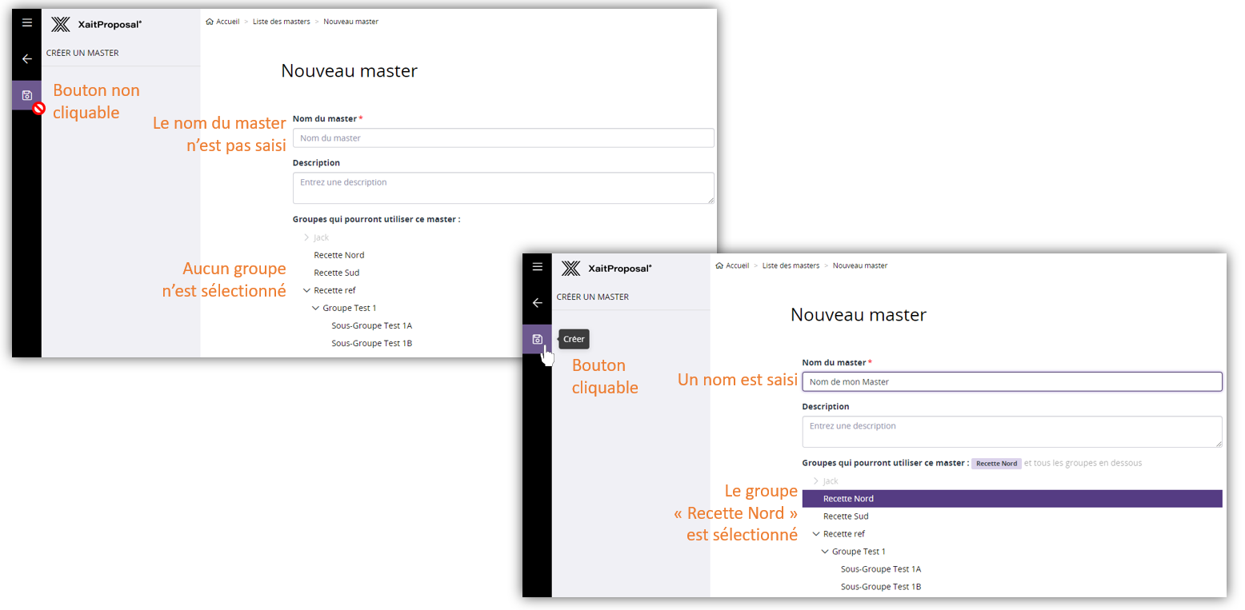Collapse Recette ref in the unselected groups tree
1245x610 pixels.
306,290
